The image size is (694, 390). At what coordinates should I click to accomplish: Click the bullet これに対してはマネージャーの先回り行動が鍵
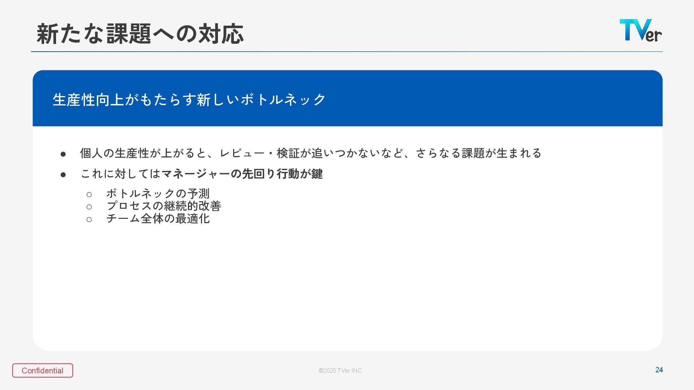[201, 174]
